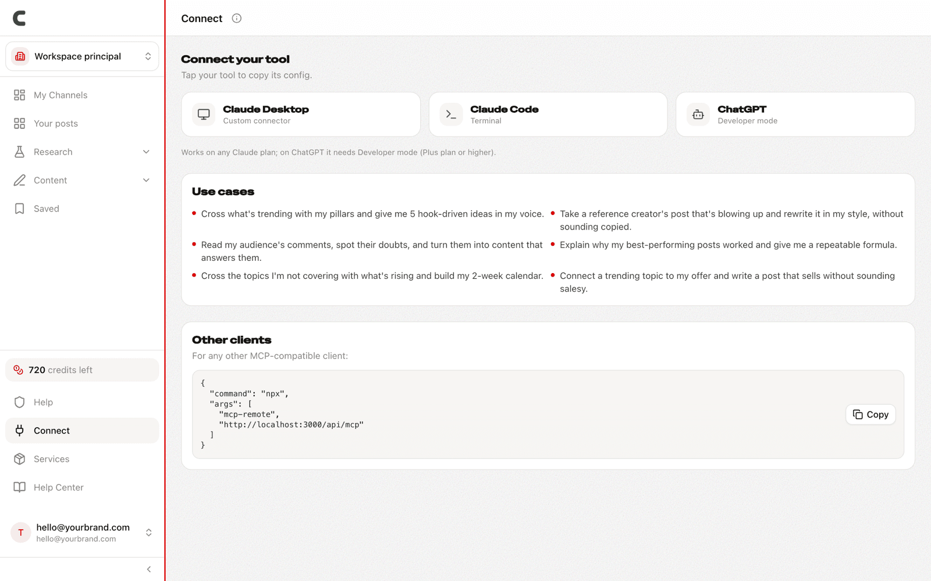
Task: Select the Research sidebar item
Action: 82,152
